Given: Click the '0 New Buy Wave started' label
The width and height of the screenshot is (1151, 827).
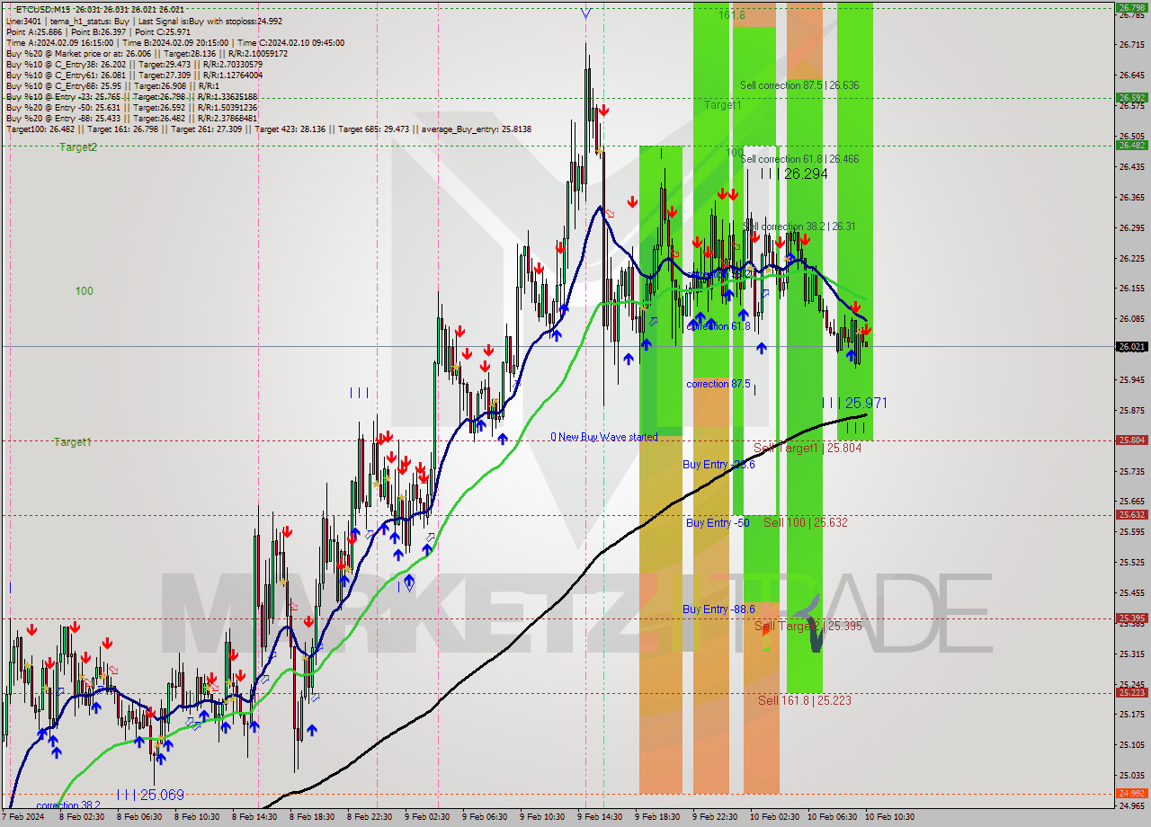Looking at the screenshot, I should click(604, 437).
